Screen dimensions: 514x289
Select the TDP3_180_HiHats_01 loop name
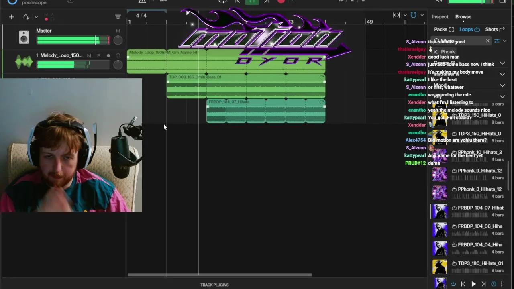(481, 263)
